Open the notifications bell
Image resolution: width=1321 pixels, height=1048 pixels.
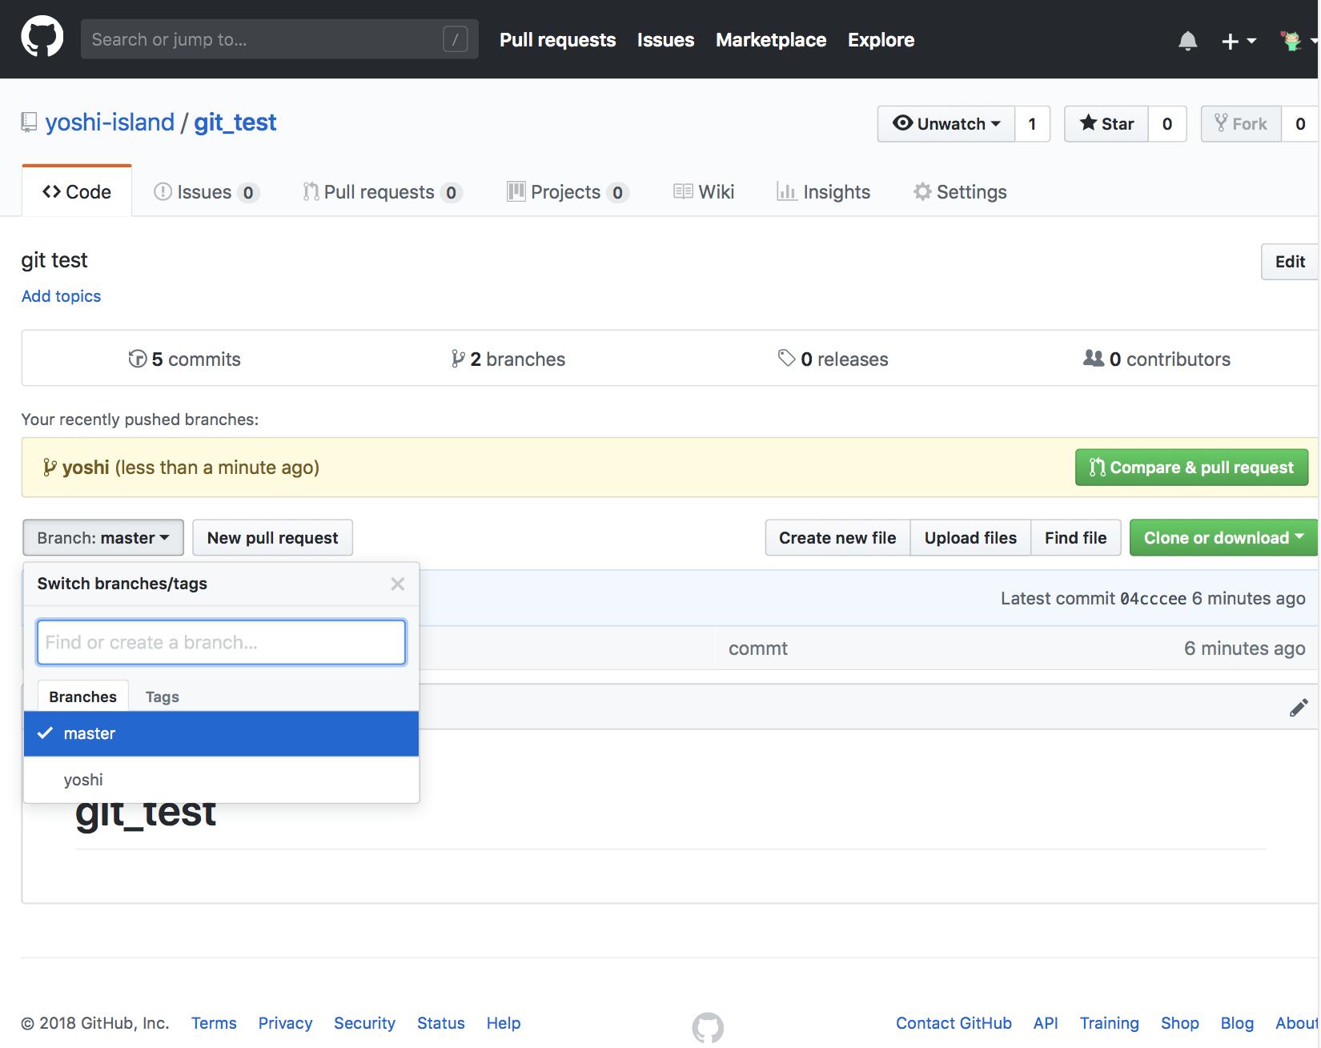tap(1187, 40)
